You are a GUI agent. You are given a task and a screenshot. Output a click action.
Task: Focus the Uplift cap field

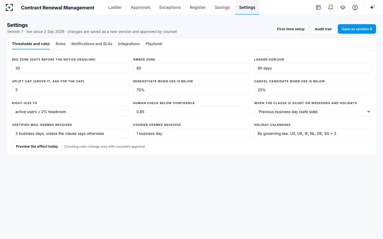(70, 90)
